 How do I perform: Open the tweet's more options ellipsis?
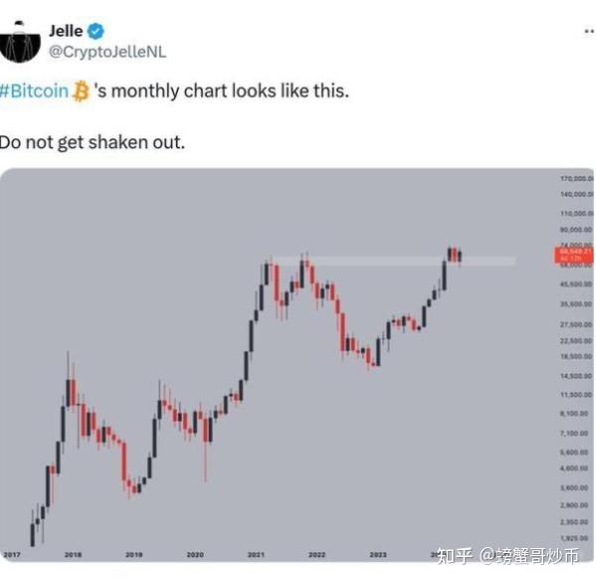pyautogui.click(x=590, y=31)
